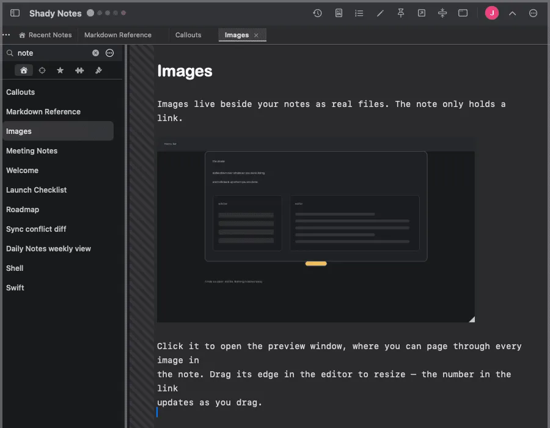The image size is (550, 428).
Task: Click the text "updates as you drag."
Action: [210, 402]
